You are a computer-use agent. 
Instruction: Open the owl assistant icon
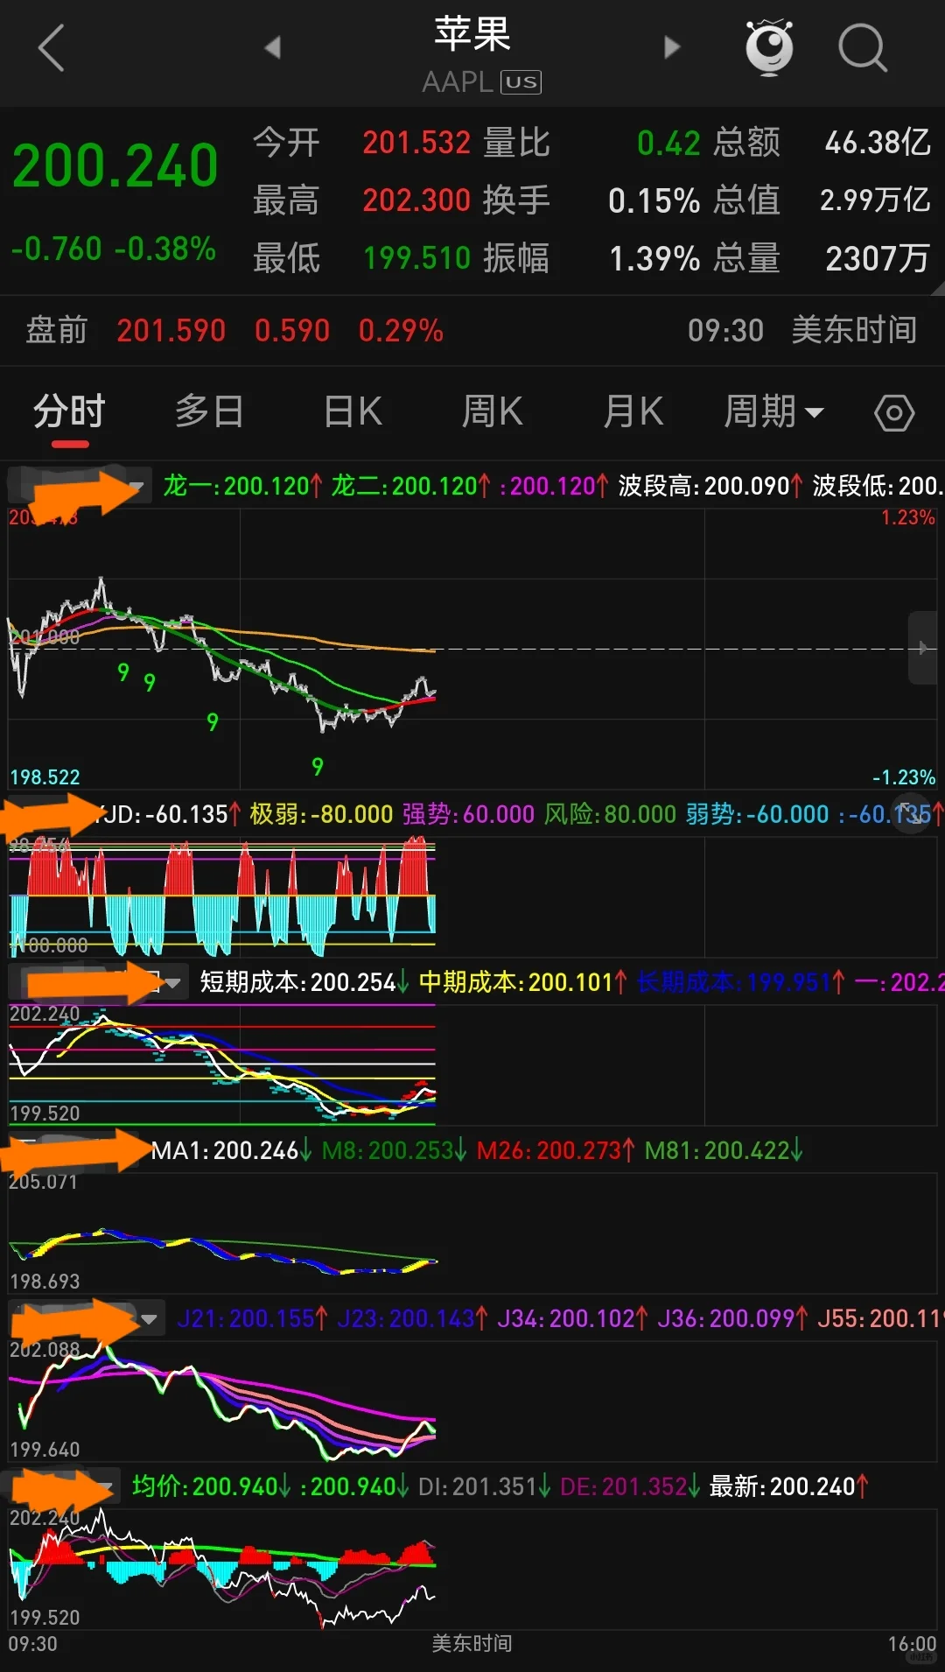coord(768,47)
